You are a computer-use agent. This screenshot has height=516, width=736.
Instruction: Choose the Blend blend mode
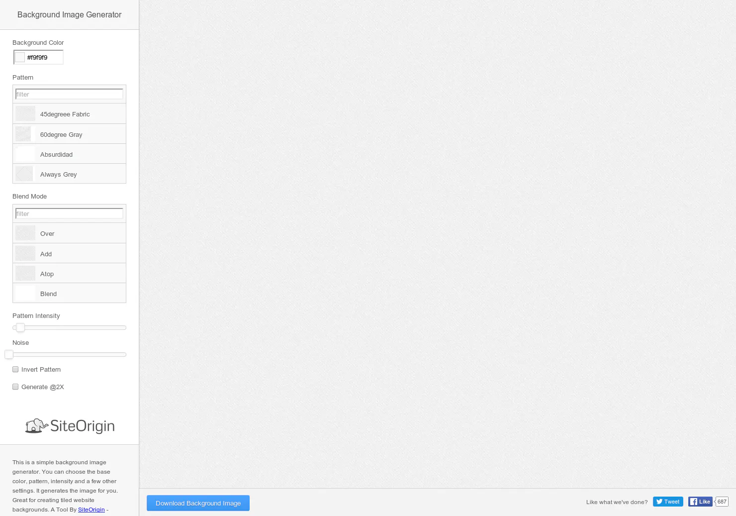click(69, 293)
